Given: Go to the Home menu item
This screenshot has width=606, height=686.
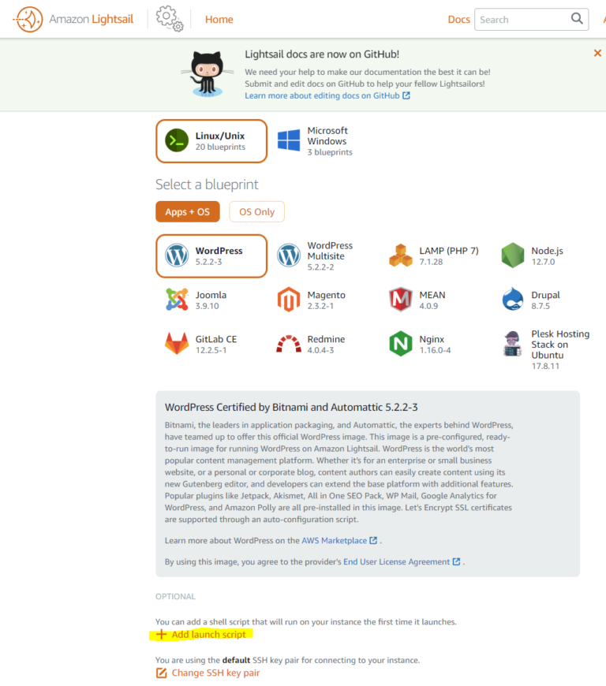Looking at the screenshot, I should [219, 20].
